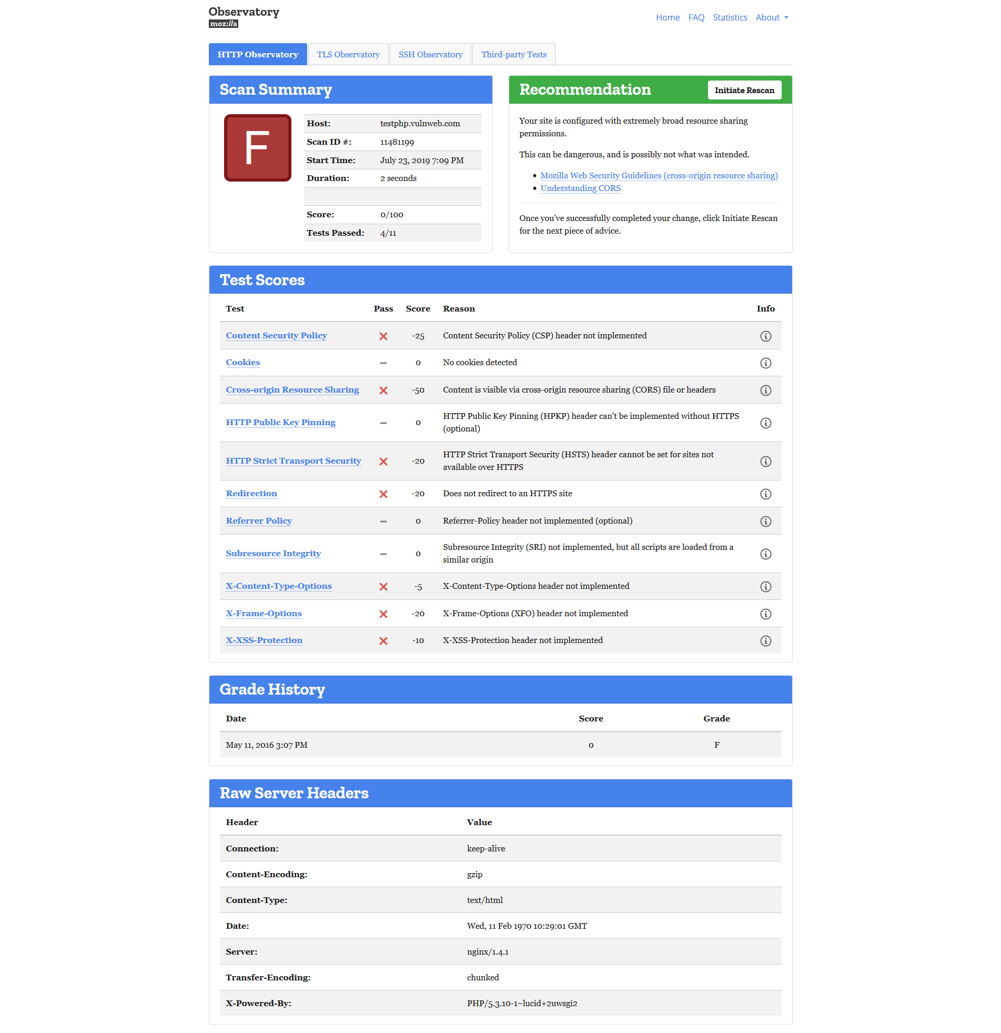1001x1033 pixels.
Task: Open the Third-party Tests tab
Action: [514, 54]
